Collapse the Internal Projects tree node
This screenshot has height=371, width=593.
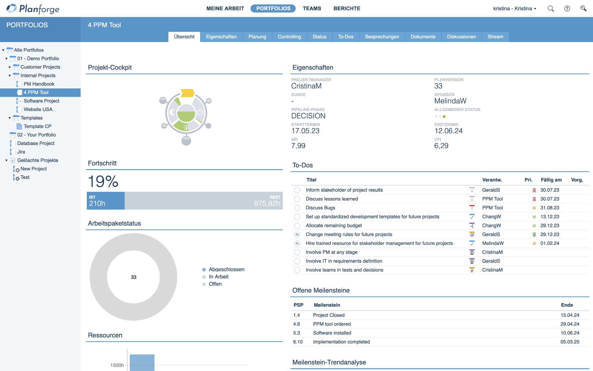pyautogui.click(x=10, y=75)
